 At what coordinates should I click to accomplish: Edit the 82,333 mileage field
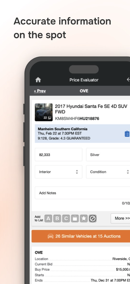tap(59, 155)
